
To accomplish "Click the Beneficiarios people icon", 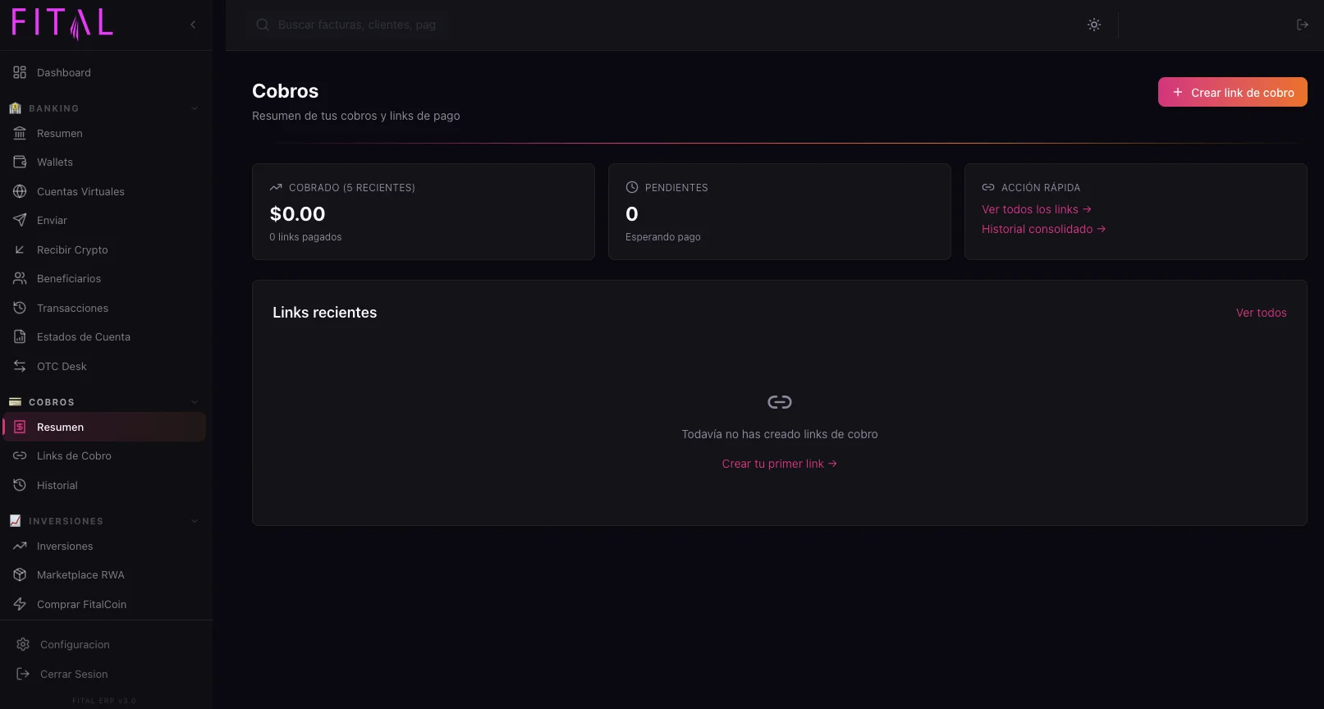I will click(20, 278).
